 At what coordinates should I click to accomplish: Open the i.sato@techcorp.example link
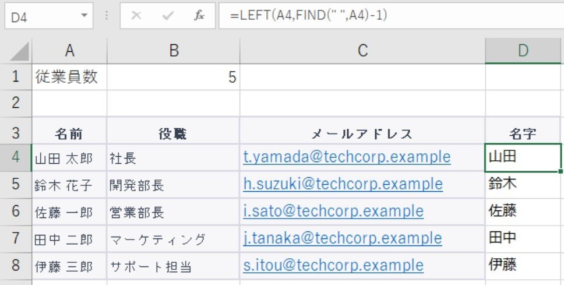click(333, 211)
